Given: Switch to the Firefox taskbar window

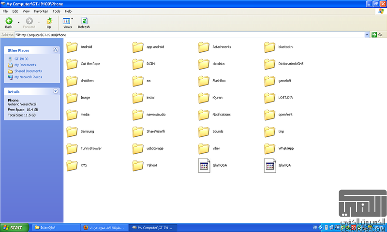Looking at the screenshot, I should [x=104, y=228].
